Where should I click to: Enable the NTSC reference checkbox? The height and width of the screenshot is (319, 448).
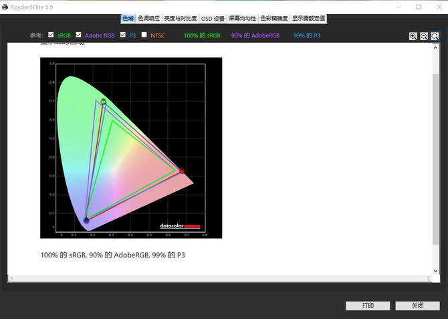tap(144, 35)
